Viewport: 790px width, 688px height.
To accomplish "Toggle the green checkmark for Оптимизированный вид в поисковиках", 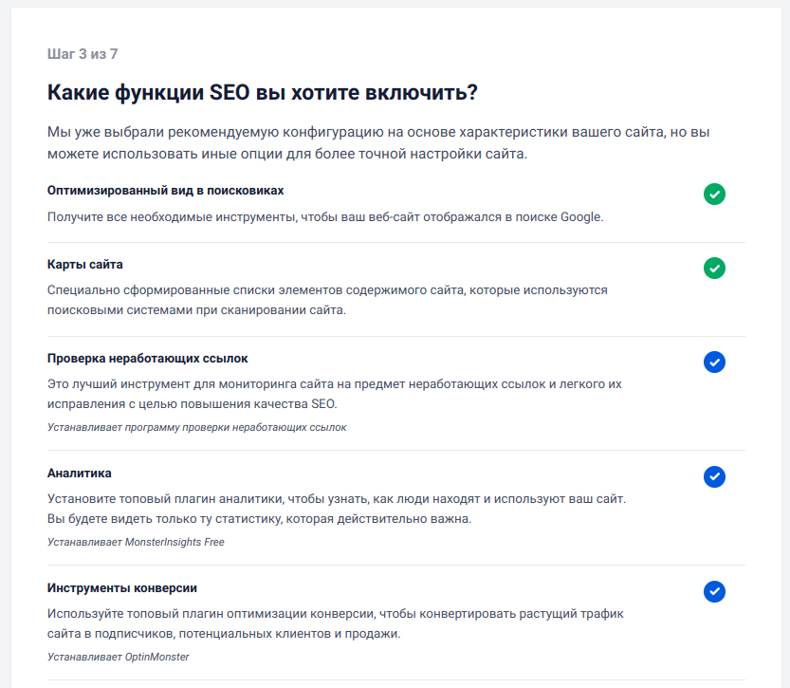I will pyautogui.click(x=714, y=195).
